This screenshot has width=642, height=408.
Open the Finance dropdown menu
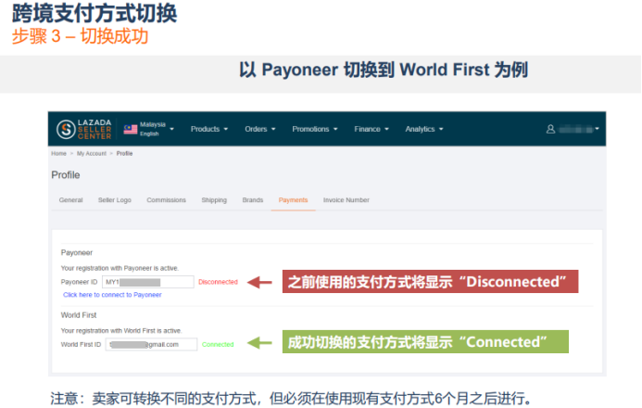pos(371,129)
